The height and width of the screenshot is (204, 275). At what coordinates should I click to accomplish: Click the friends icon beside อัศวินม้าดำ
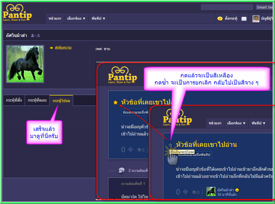point(36,36)
